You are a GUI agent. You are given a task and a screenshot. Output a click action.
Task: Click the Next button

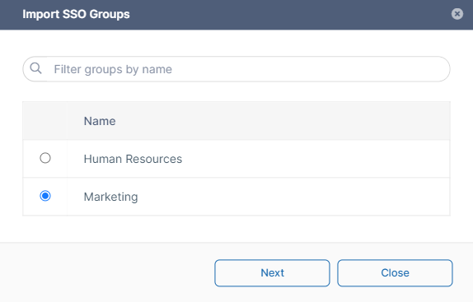pos(272,273)
